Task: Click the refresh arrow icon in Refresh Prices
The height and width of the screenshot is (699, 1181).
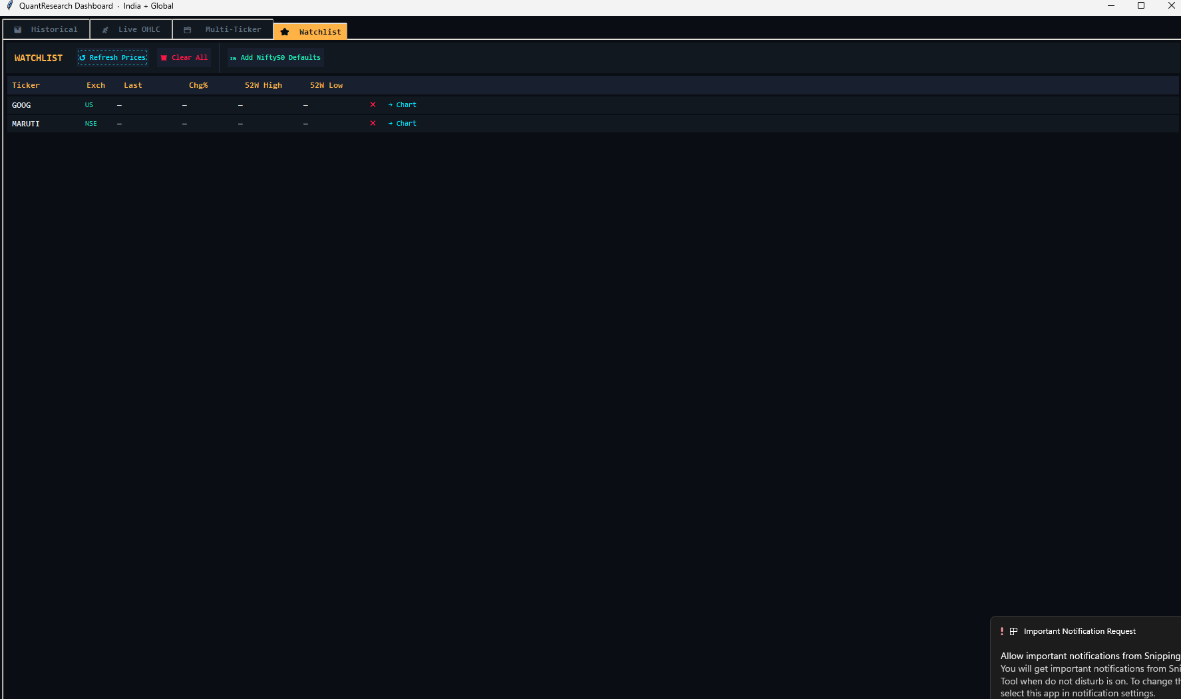Action: (83, 57)
